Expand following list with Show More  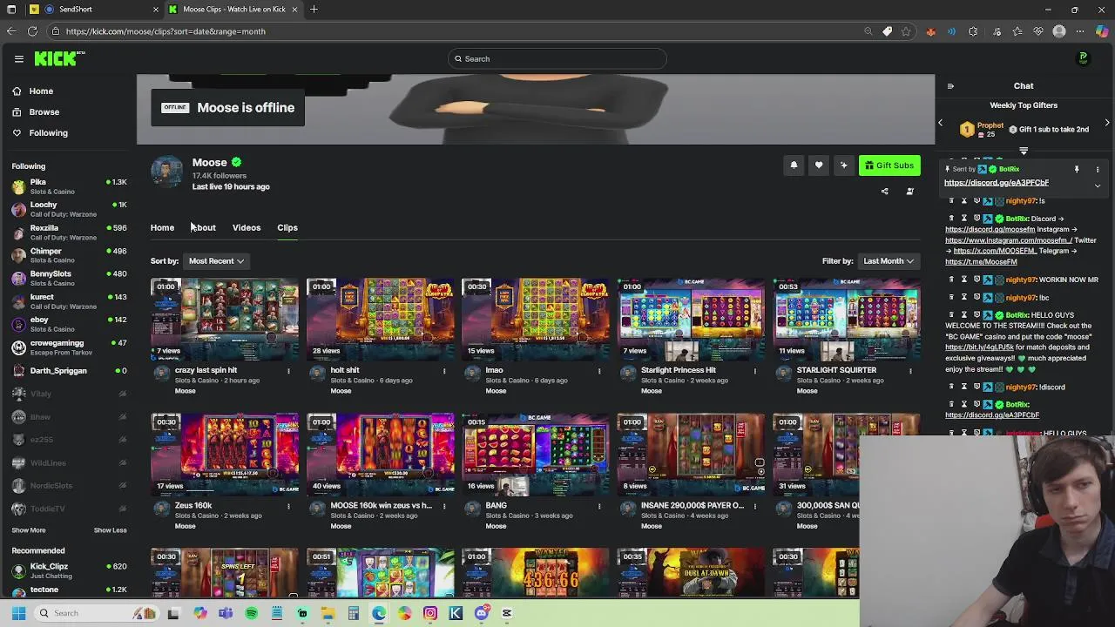coord(29,530)
